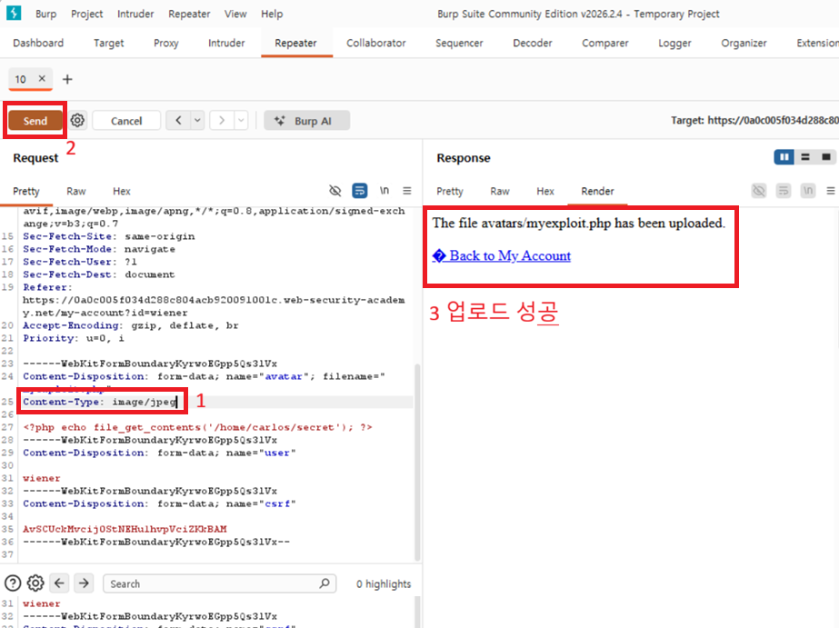Viewport: 839px width, 628px height.
Task: Select Render view in Response pane
Action: (598, 191)
